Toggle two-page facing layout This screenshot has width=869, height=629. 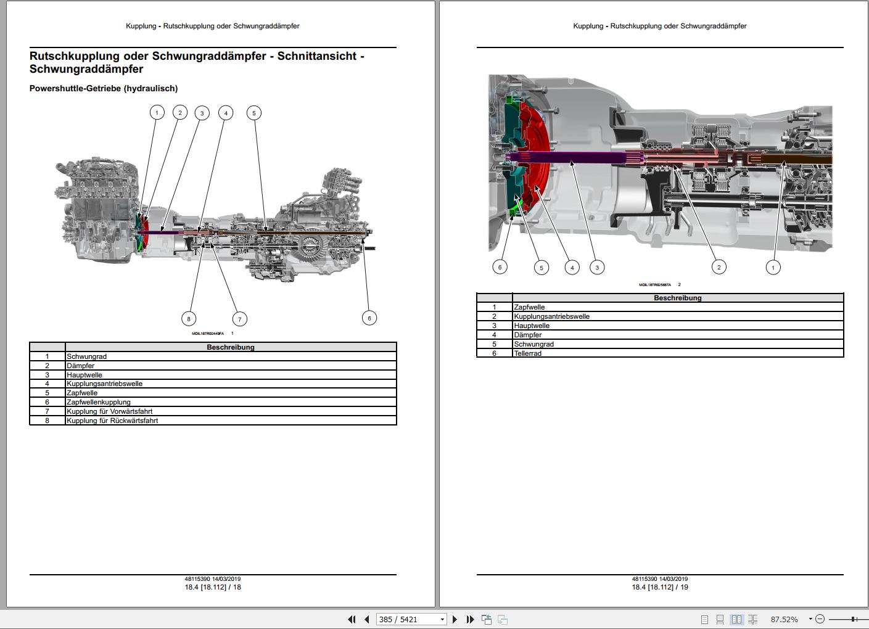tap(736, 619)
